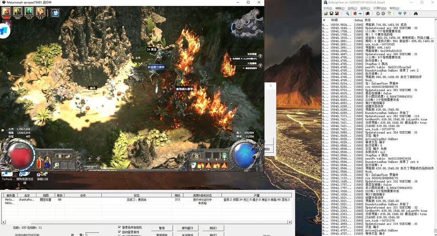Click the DebugView scrollbar up arrow

[x=435, y=20]
